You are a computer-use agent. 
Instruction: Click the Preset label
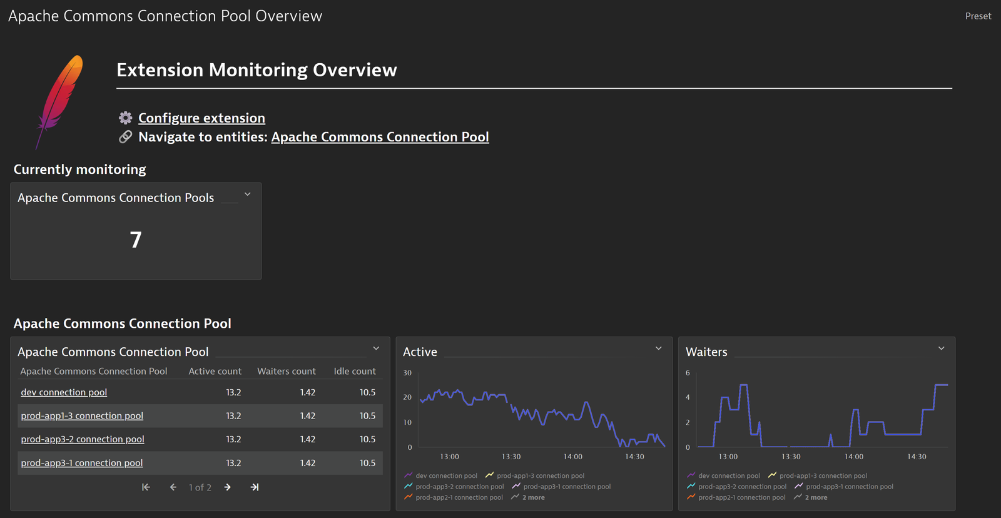pos(978,16)
